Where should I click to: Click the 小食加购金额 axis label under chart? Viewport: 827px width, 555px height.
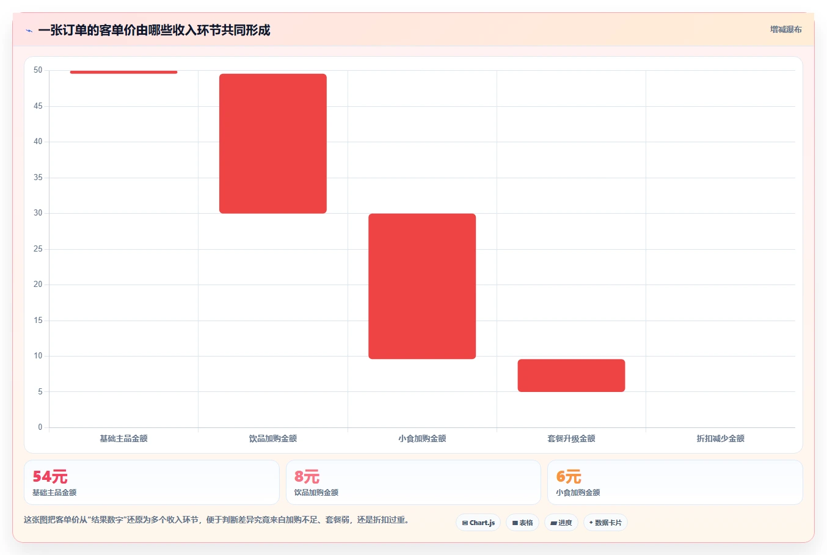[422, 438]
